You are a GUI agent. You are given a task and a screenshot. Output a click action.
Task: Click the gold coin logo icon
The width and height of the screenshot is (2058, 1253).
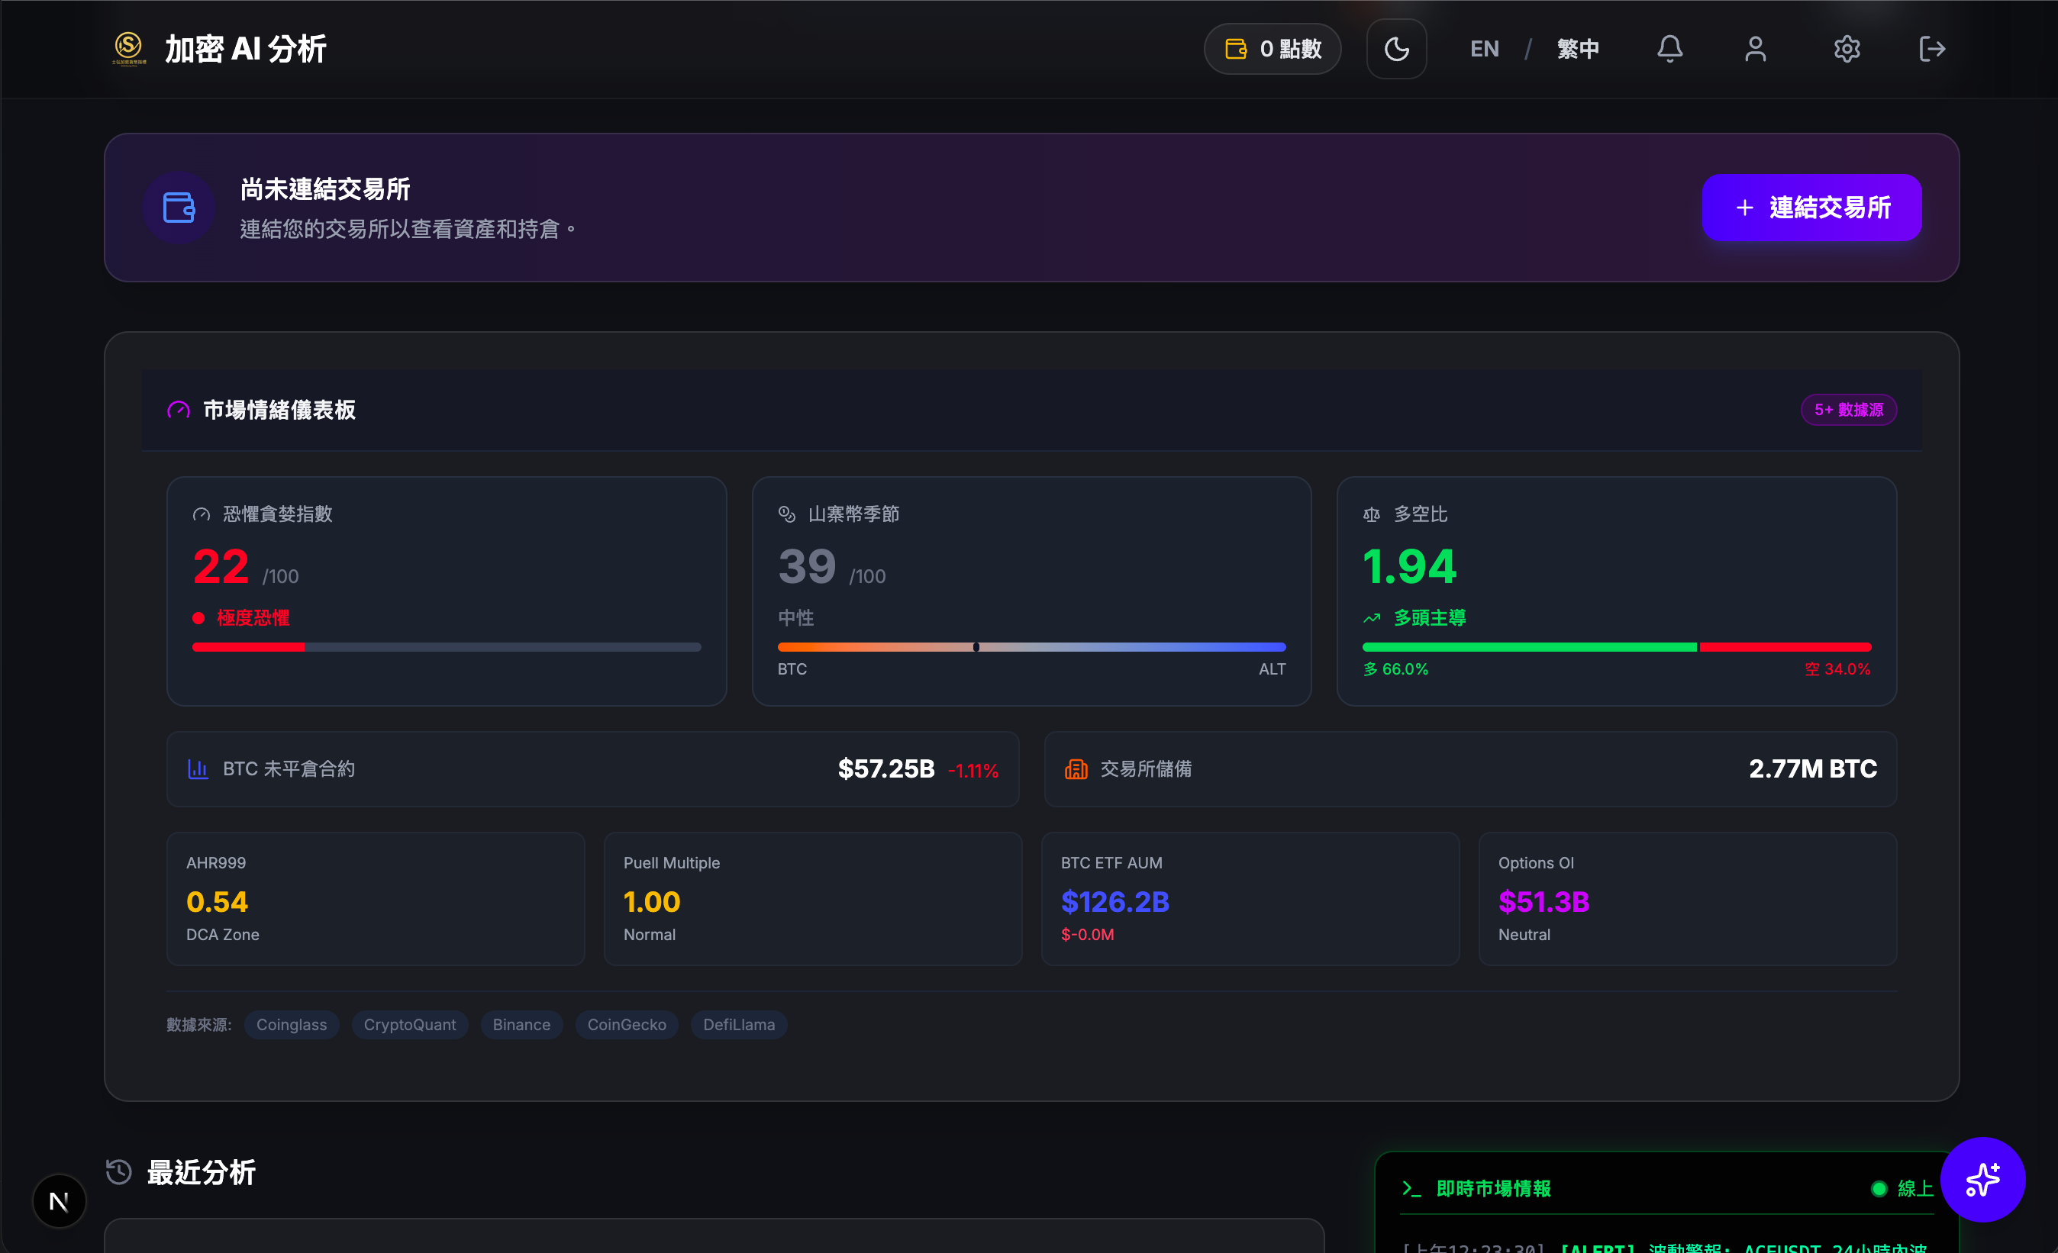click(128, 47)
